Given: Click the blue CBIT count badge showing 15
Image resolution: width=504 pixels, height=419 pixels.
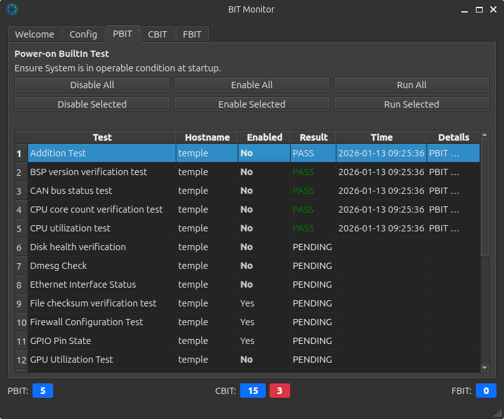Looking at the screenshot, I should (253, 391).
